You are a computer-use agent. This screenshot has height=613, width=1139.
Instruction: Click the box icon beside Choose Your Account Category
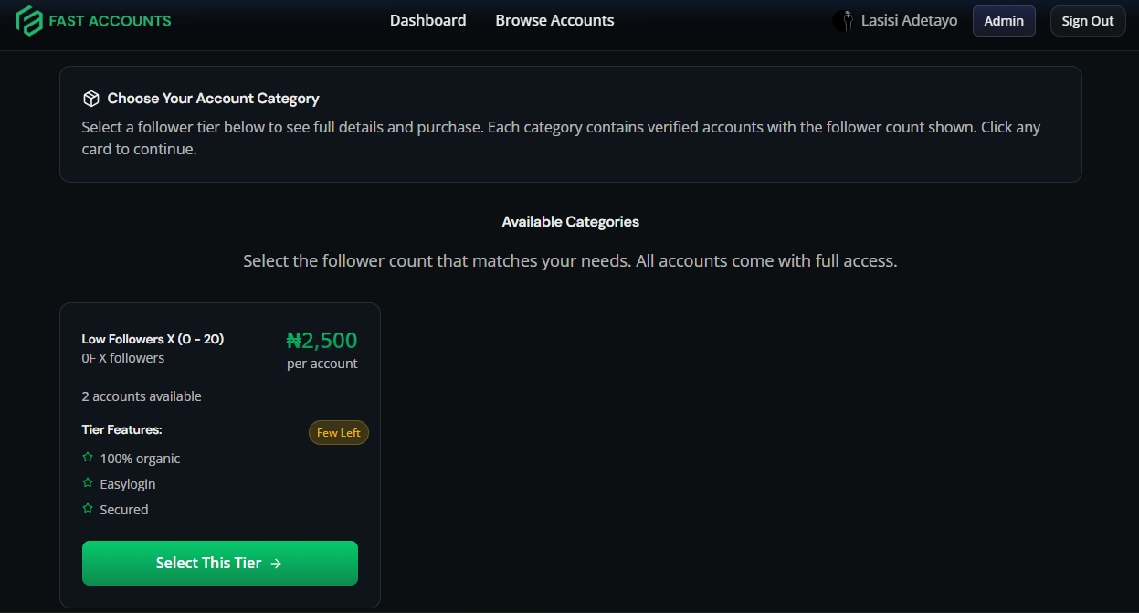pos(91,99)
